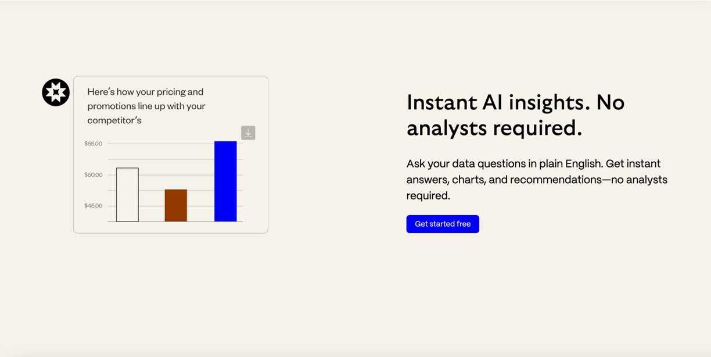Click the $50.00 axis label
The image size is (711, 357).
tap(93, 175)
